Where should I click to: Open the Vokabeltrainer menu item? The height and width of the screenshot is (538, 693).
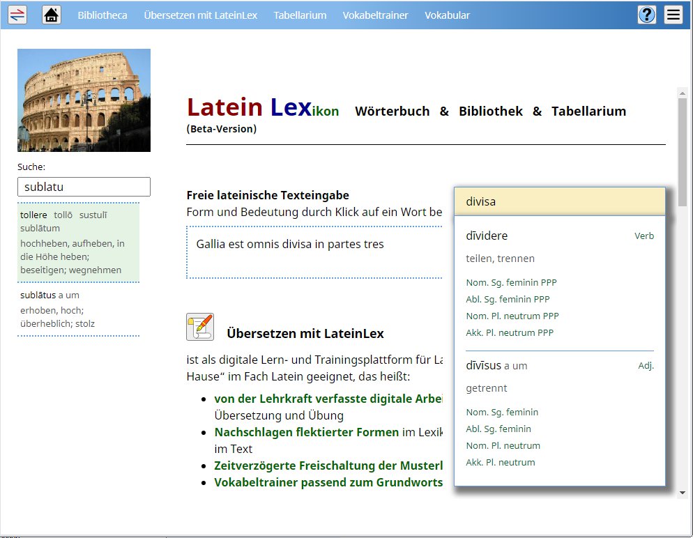[376, 15]
